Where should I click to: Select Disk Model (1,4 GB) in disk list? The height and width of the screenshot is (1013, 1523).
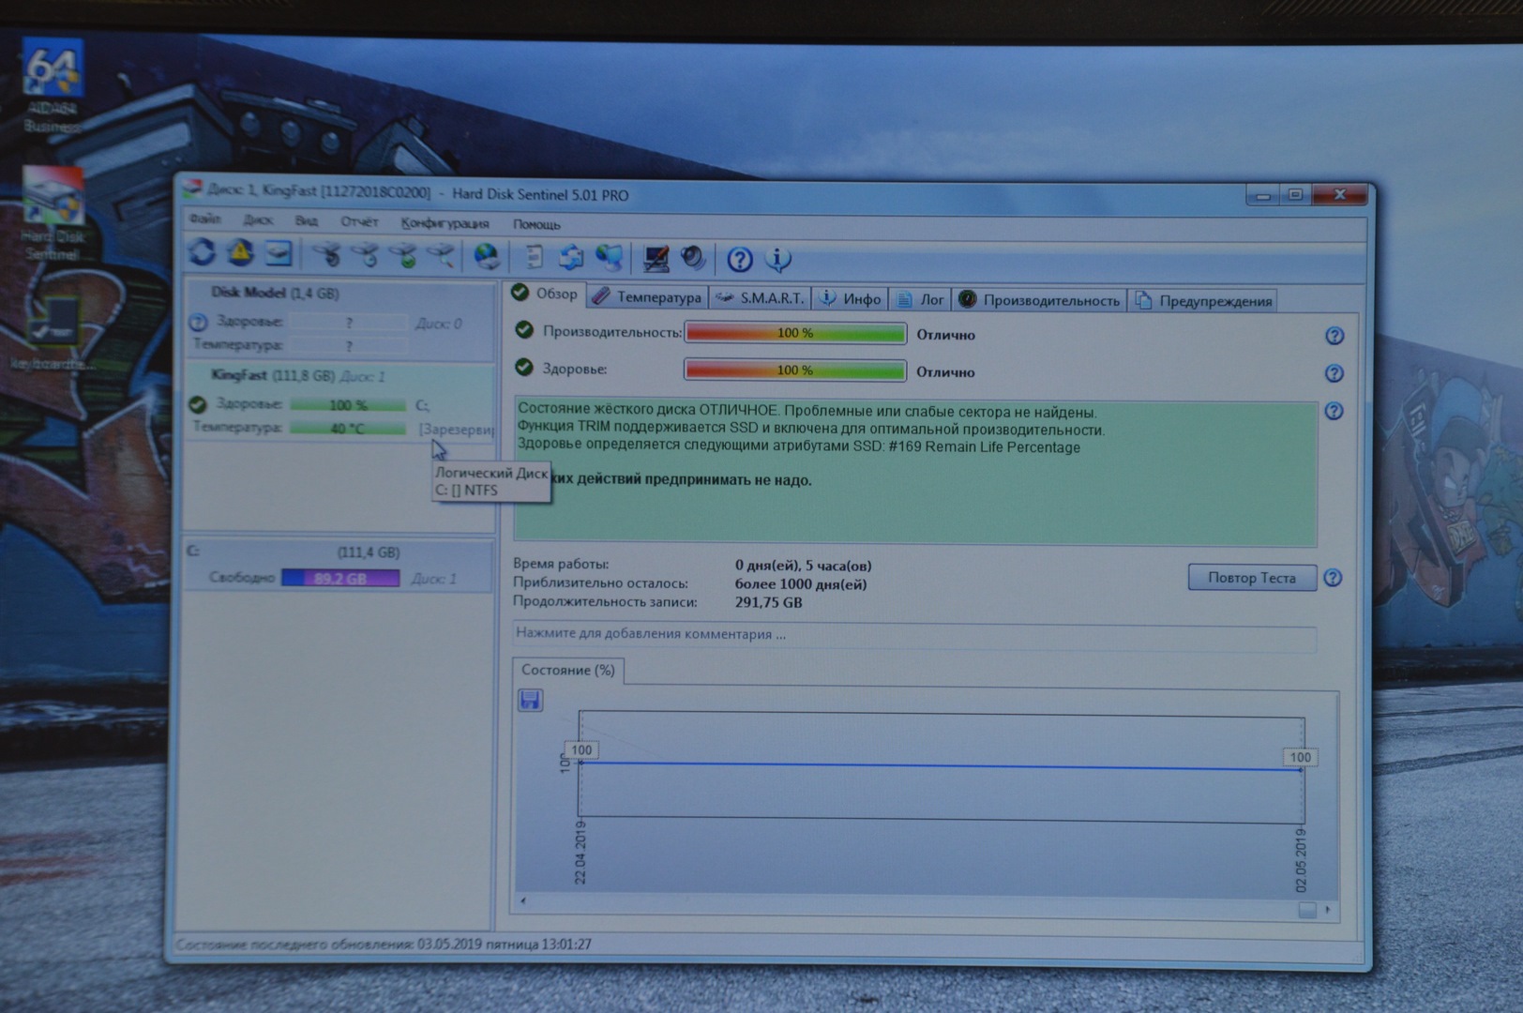[339, 320]
